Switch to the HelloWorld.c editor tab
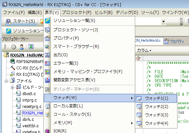This screenshot has height=133, width=189. click(x=149, y=40)
